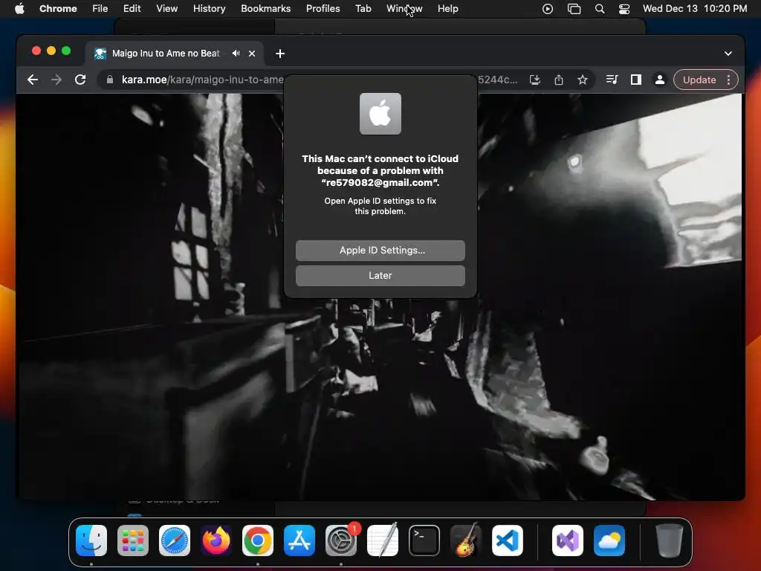Open the File menu

(x=100, y=9)
